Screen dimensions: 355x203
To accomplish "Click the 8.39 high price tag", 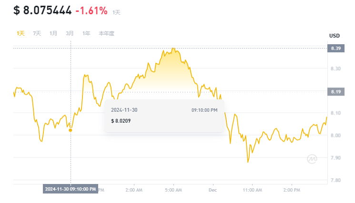I will click(335, 48).
